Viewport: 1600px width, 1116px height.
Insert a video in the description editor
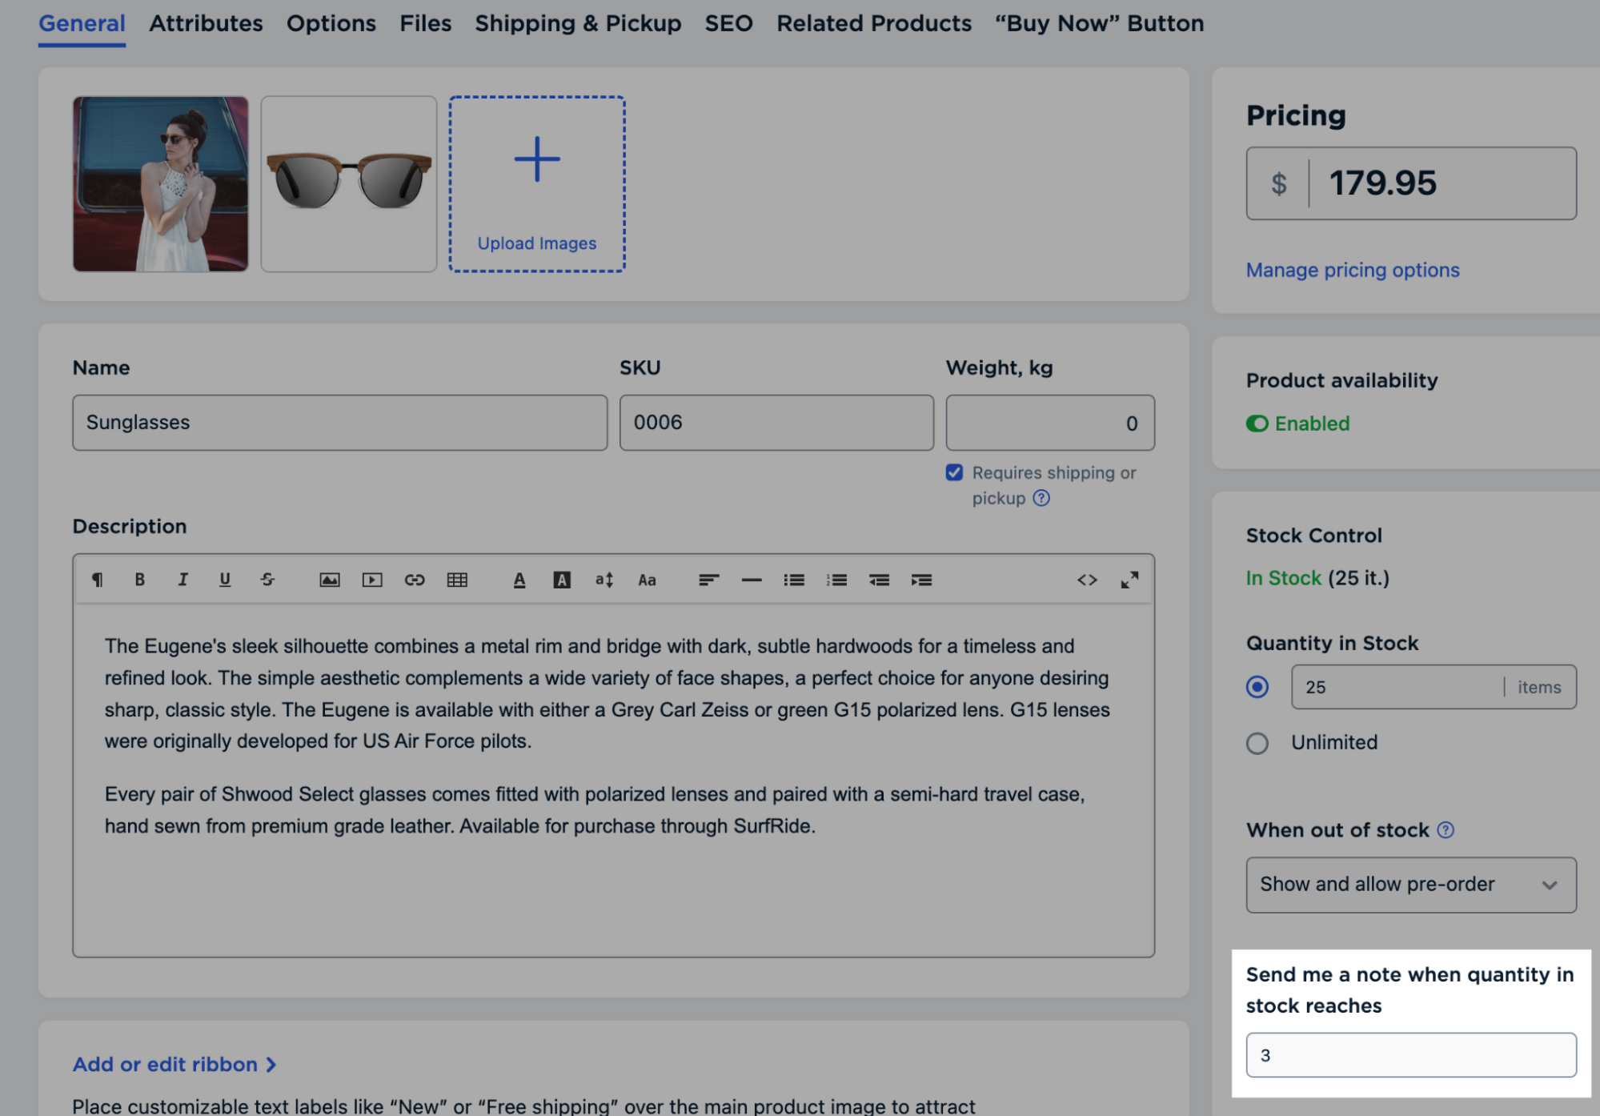371,580
